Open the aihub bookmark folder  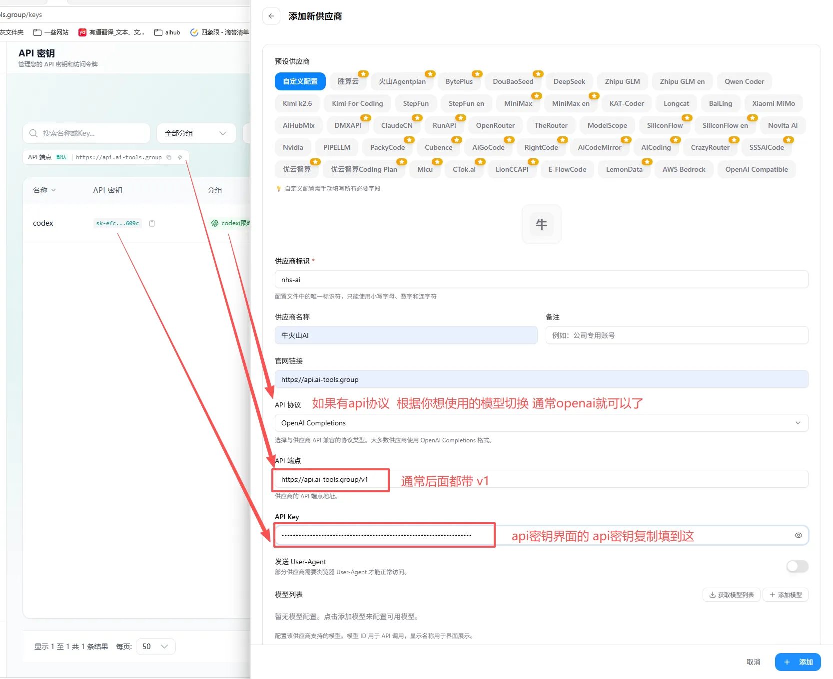[x=167, y=32]
